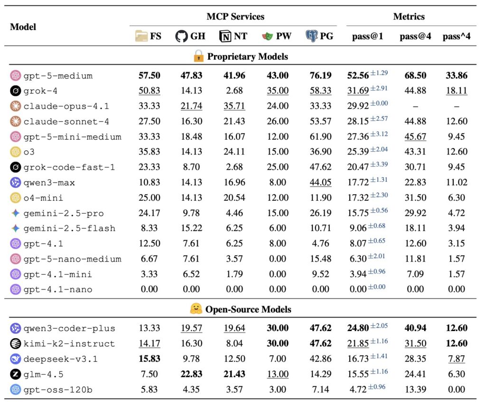
Task: Click the PostgreSQL elephant icon
Action: click(312, 36)
